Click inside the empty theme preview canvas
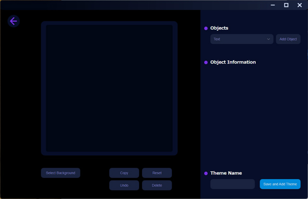 [109, 88]
